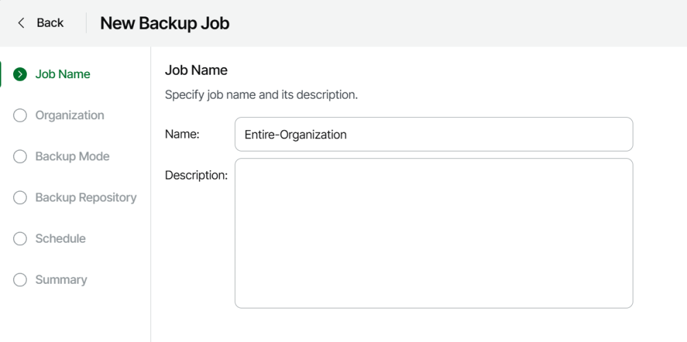
Task: Go to the Organization step label
Action: pos(69,115)
